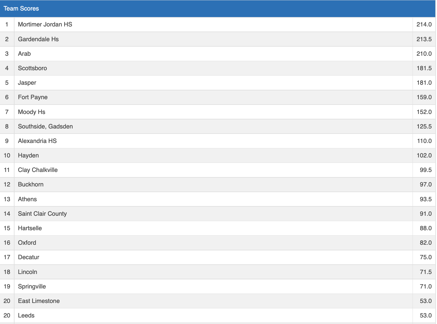Select the Alexandria HS team name
Screen dimensions: 437x324
click(x=37, y=141)
